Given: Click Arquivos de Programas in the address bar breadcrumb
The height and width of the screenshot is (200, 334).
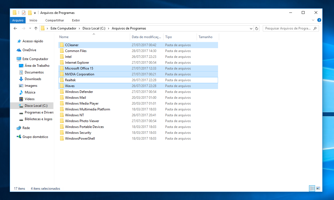Looking at the screenshot, I should tap(129, 28).
